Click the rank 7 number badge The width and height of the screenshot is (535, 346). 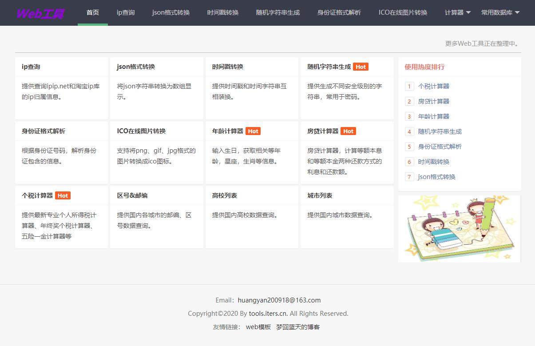pos(409,177)
